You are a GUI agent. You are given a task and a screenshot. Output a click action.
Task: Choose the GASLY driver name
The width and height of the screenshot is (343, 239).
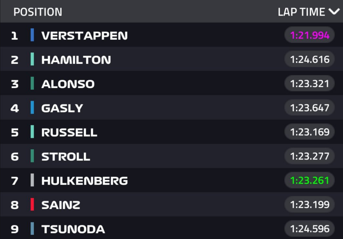[62, 108]
